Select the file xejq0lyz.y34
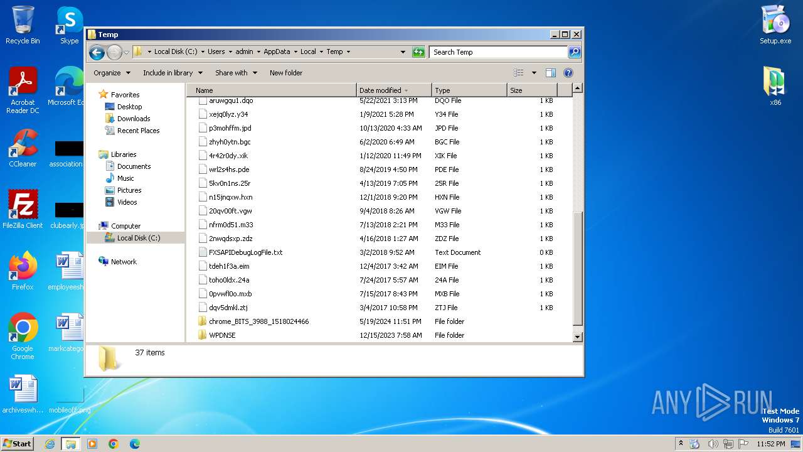803x452 pixels. [x=228, y=114]
